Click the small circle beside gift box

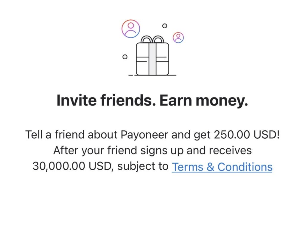tap(125, 57)
